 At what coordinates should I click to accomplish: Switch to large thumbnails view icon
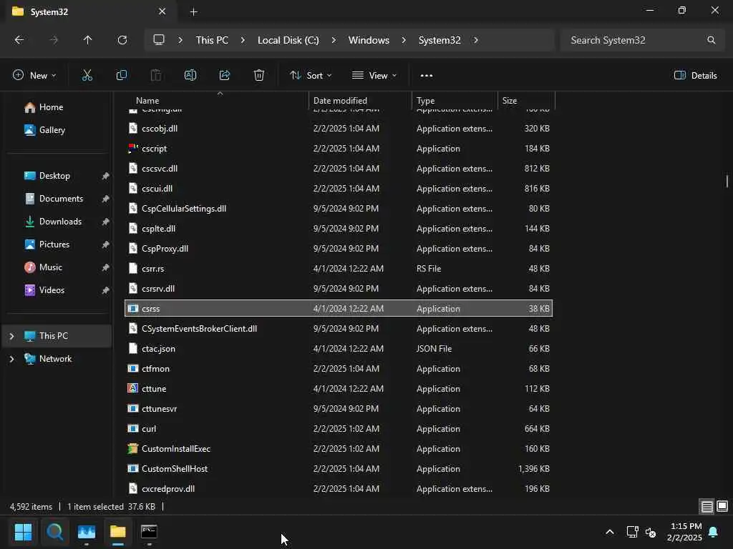722,506
